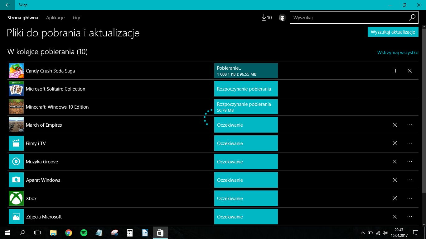
Task: Open more options for Filmy i TV
Action: point(410,143)
